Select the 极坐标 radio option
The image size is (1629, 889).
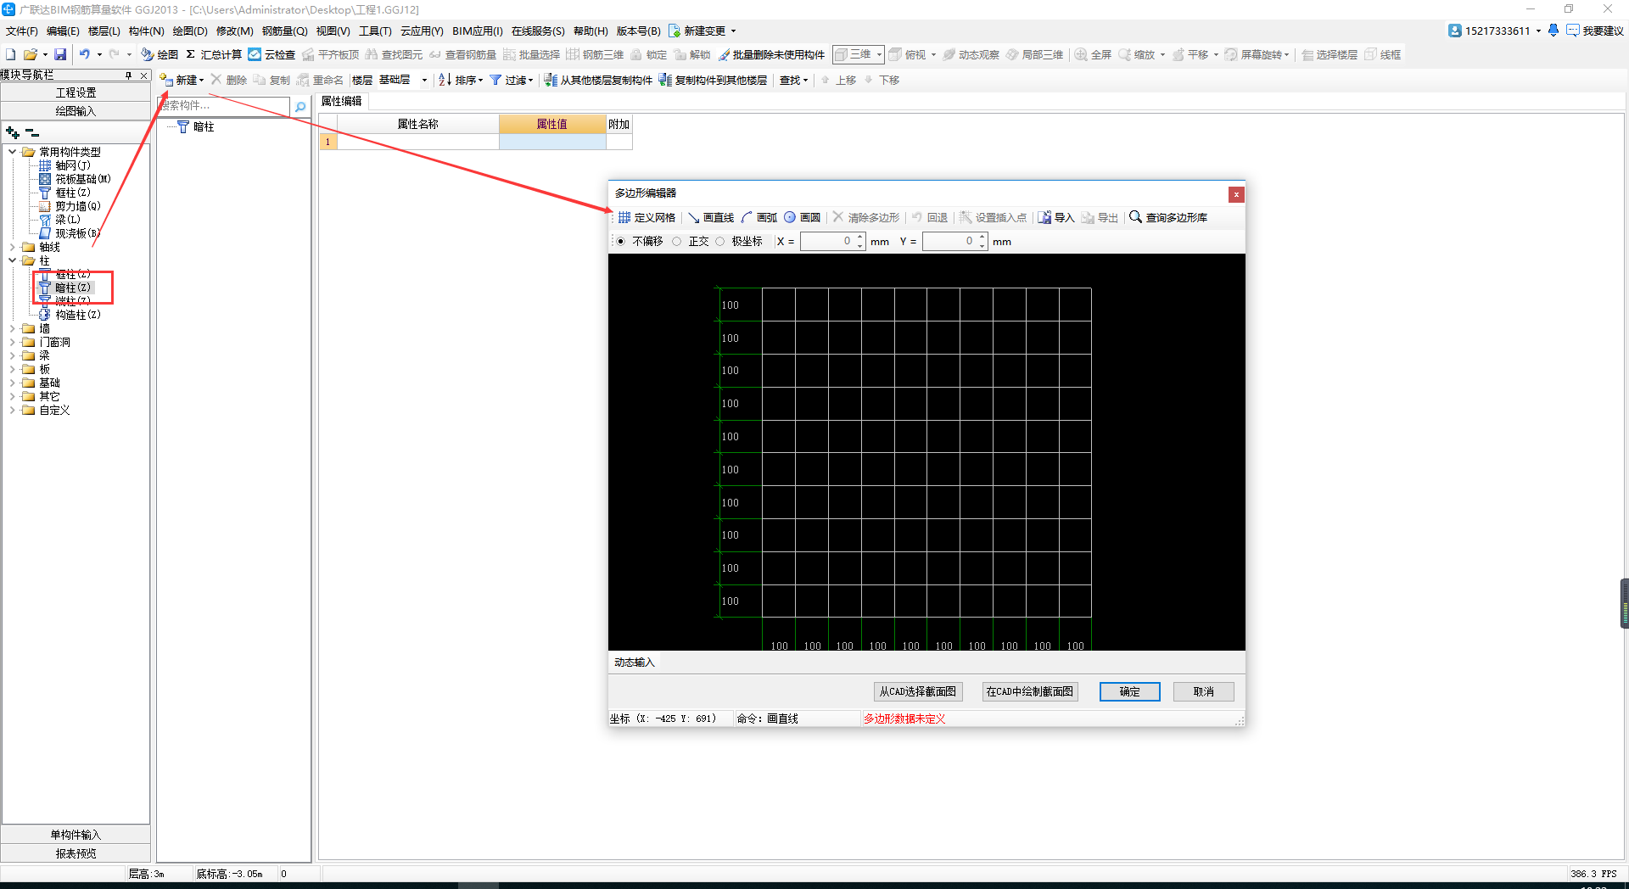click(x=720, y=242)
